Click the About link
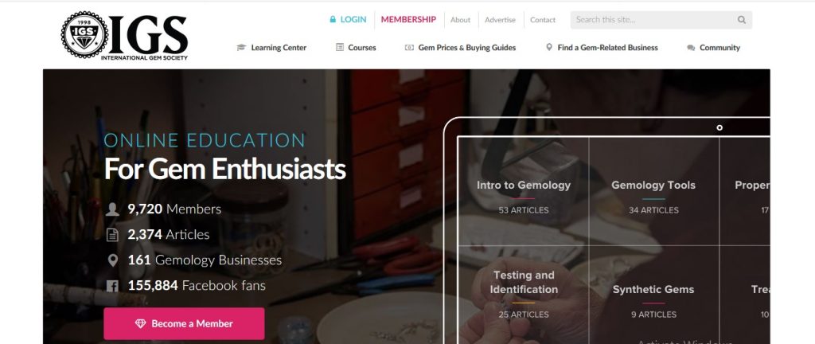Screen dimensions: 815x344 point(460,20)
